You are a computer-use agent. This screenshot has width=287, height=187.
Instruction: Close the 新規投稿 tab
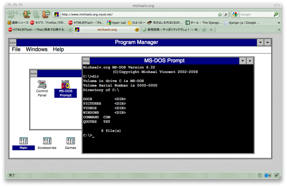pyautogui.click(x=204, y=30)
